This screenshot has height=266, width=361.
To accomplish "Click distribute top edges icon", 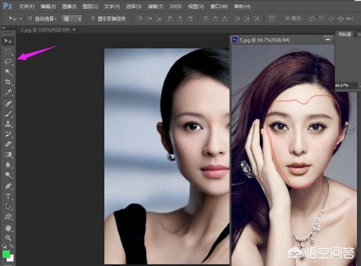I will [206, 19].
